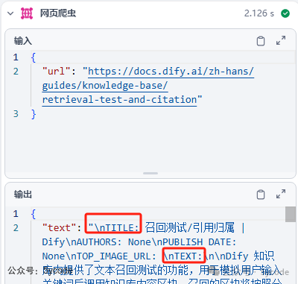The image size is (298, 284).
Task: Click the opening brace in output editor
Action: 34,214
